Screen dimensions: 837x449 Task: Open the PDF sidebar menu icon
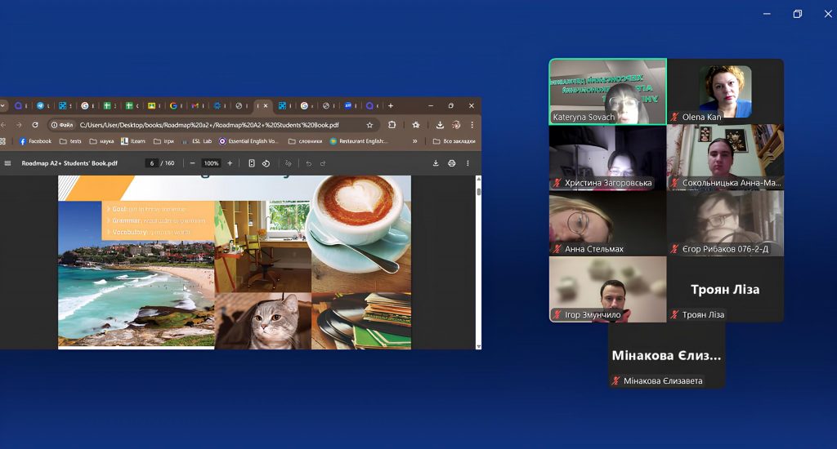click(x=8, y=163)
